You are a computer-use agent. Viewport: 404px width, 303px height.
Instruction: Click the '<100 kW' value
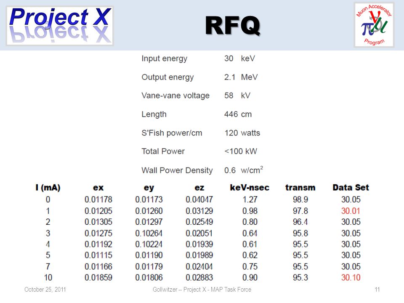241,151
